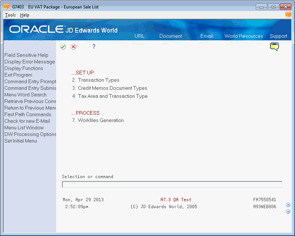Open DW Processing Options

point(30,134)
